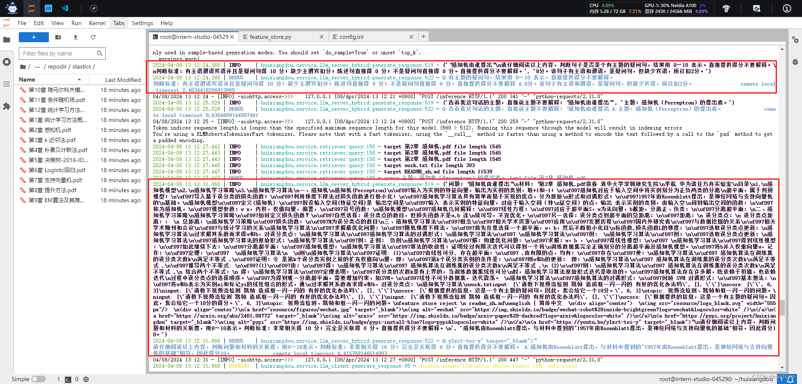Screen dimensions: 802x384
Task: Select file 第1章 统计学习方法概 pdf
Action: [x=81, y=120]
